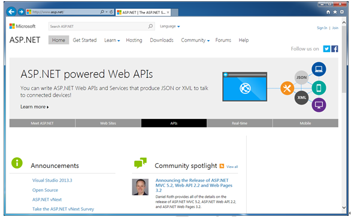Click the green Announcements info icon
351x217 pixels.
click(17, 163)
